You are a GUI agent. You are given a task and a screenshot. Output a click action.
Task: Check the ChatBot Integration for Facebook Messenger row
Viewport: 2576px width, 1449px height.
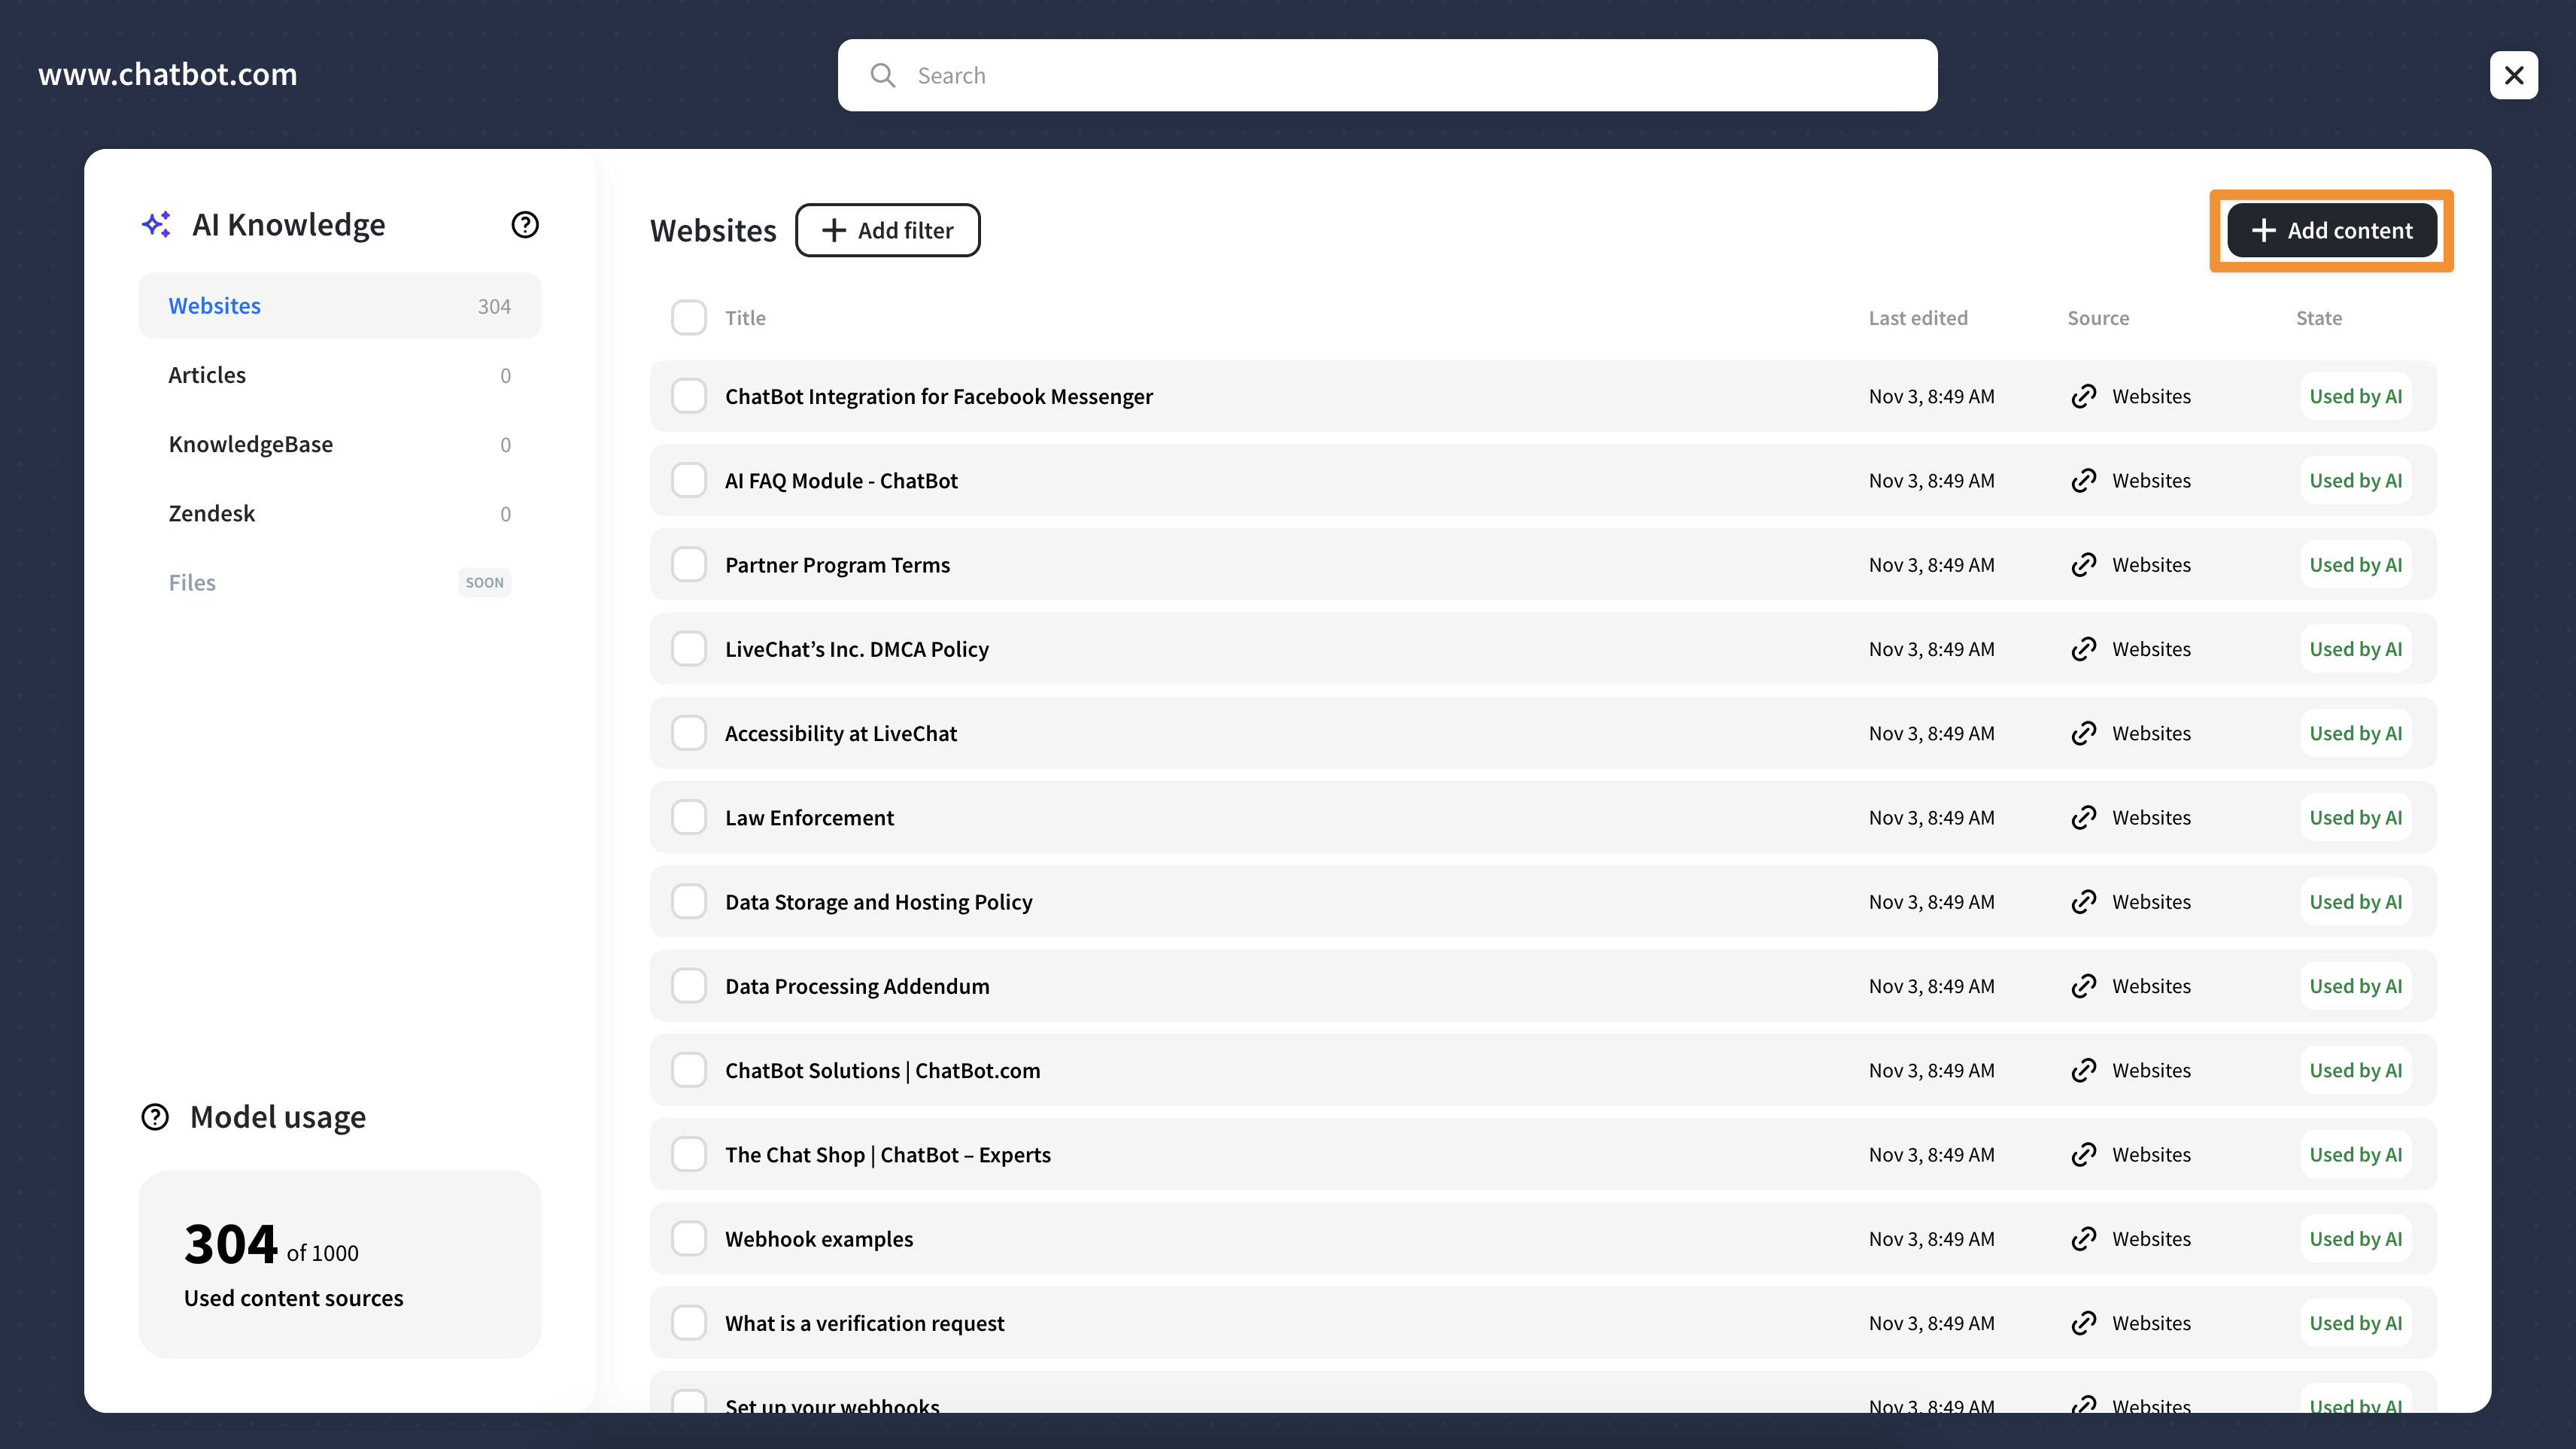(689, 396)
